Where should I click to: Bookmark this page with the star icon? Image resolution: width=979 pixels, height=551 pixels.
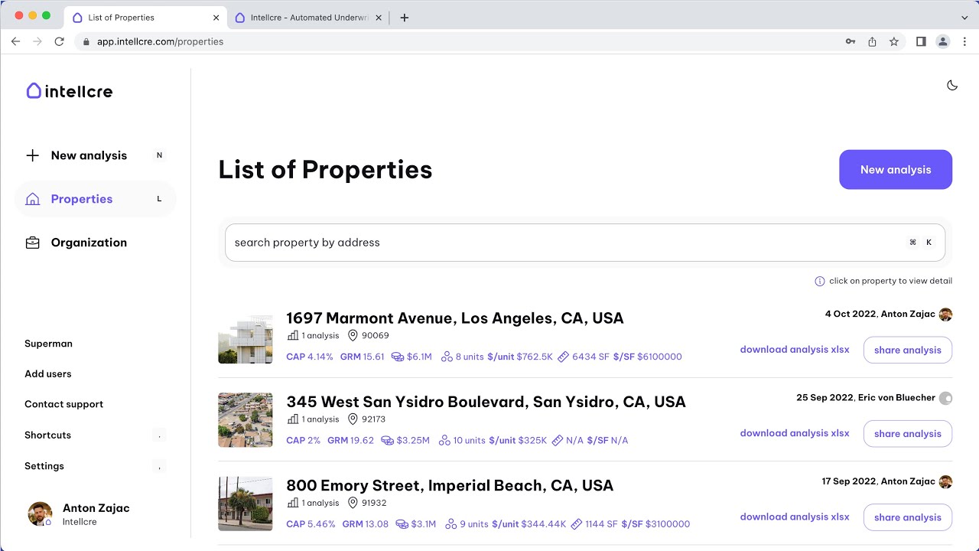pyautogui.click(x=894, y=41)
